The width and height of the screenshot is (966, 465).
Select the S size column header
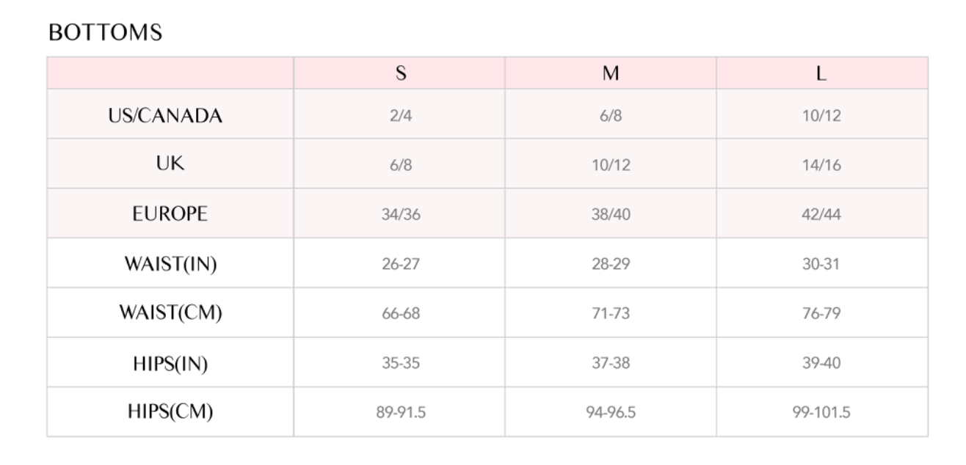pos(401,73)
